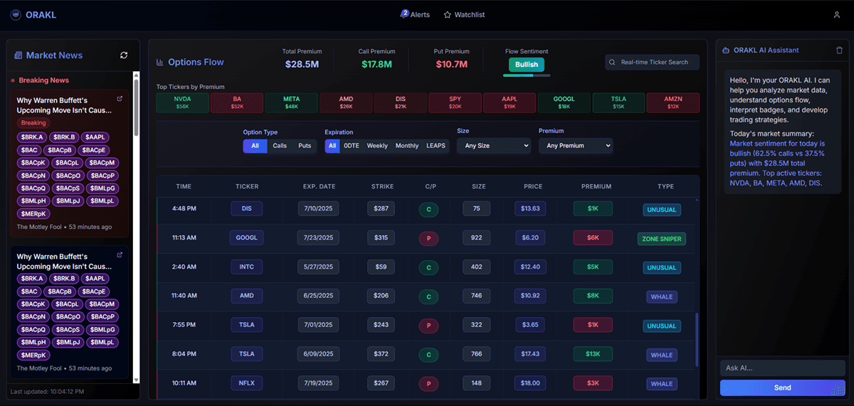This screenshot has height=406, width=854.
Task: Click the Call Premium $17.8M value
Action: click(376, 64)
